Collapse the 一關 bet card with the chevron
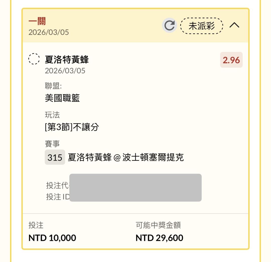This screenshot has width=271, height=262. coord(234,25)
